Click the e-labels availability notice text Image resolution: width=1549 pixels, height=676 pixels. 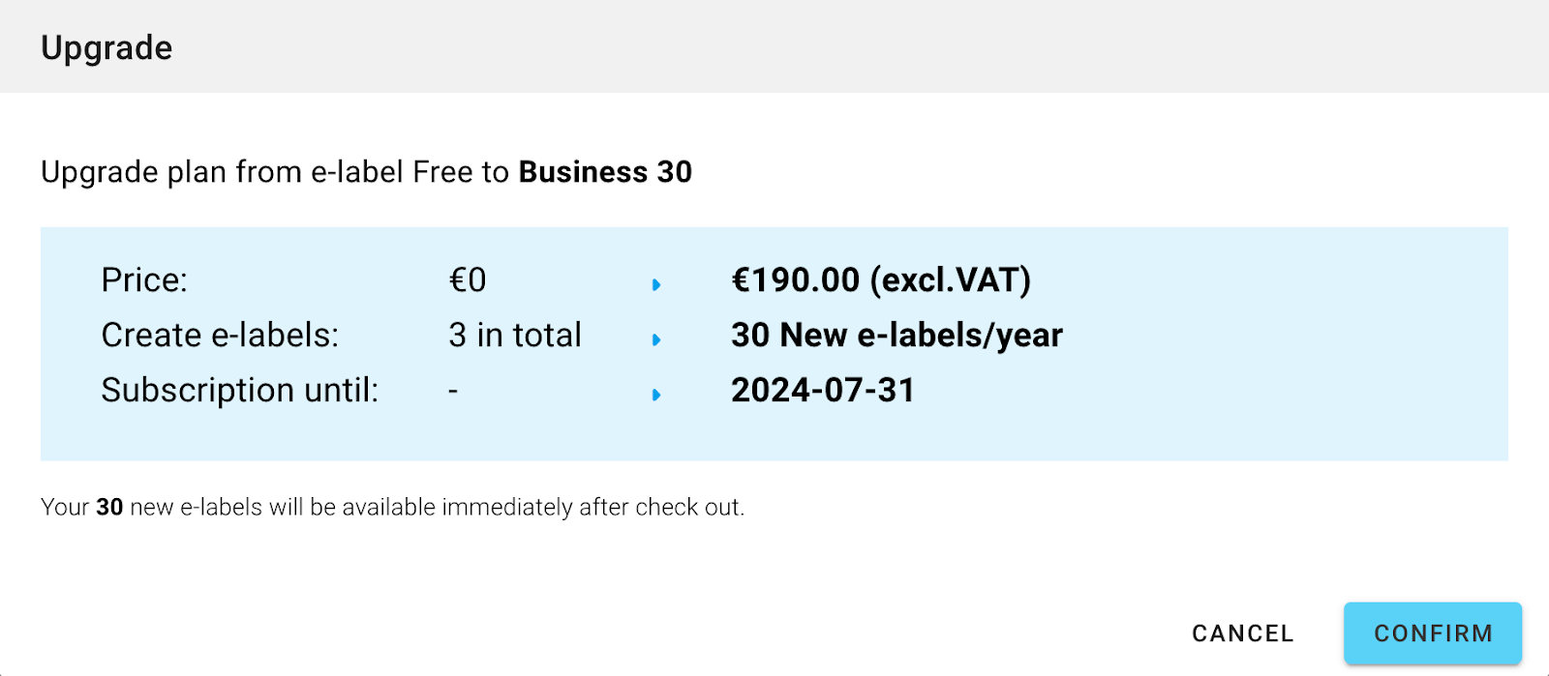pos(393,506)
